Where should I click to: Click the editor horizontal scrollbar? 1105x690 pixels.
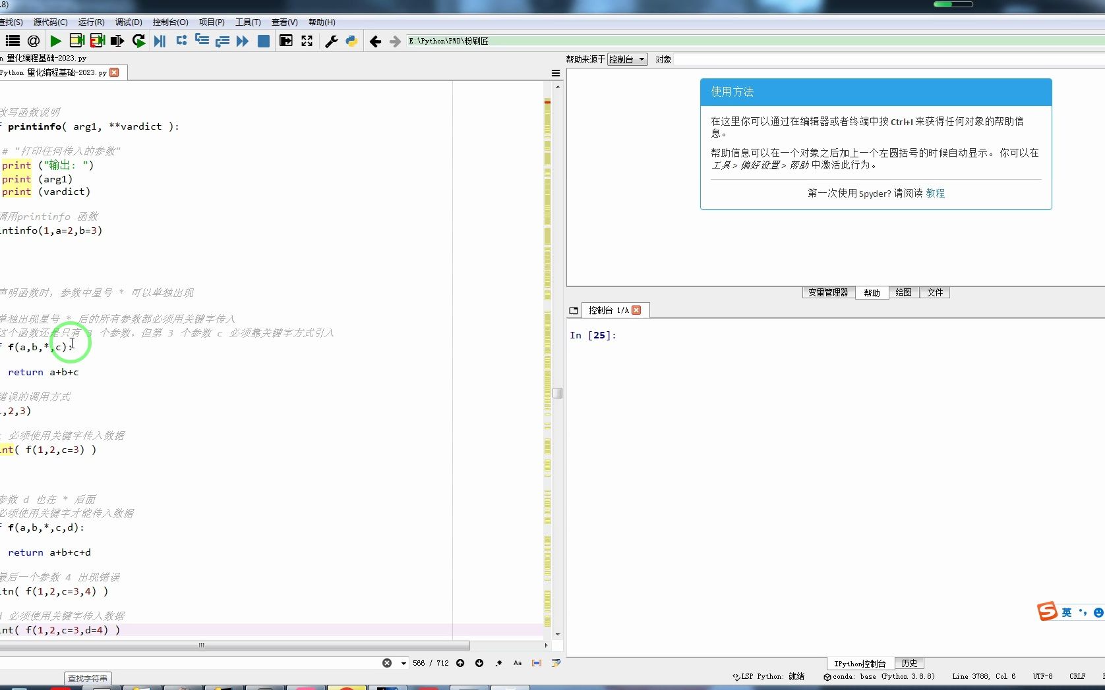point(235,645)
